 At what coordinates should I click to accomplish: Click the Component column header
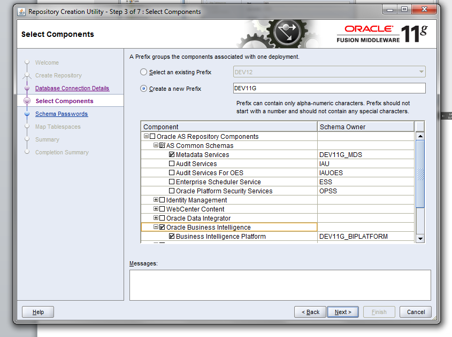[229, 127]
